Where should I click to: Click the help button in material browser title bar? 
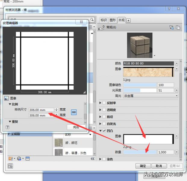pyautogui.click(x=169, y=9)
